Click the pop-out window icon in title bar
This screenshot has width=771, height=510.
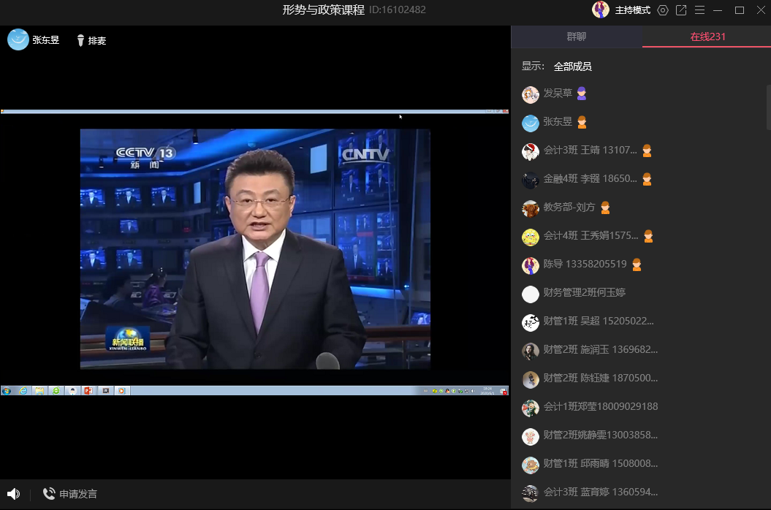681,10
